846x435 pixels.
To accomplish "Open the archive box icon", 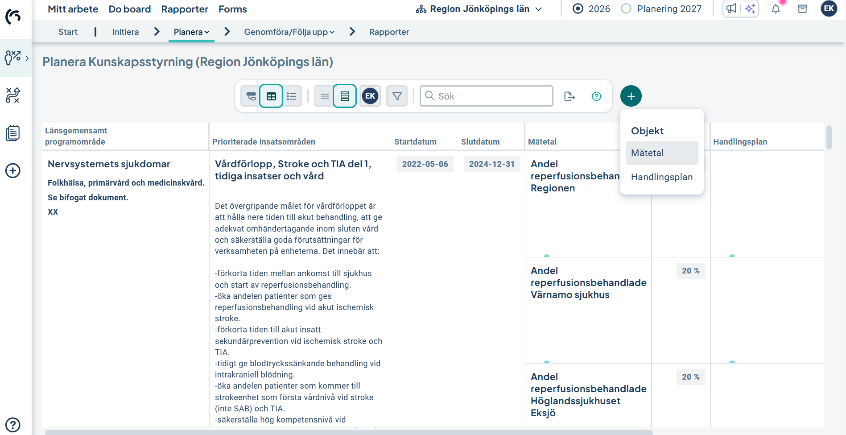I will coord(802,9).
